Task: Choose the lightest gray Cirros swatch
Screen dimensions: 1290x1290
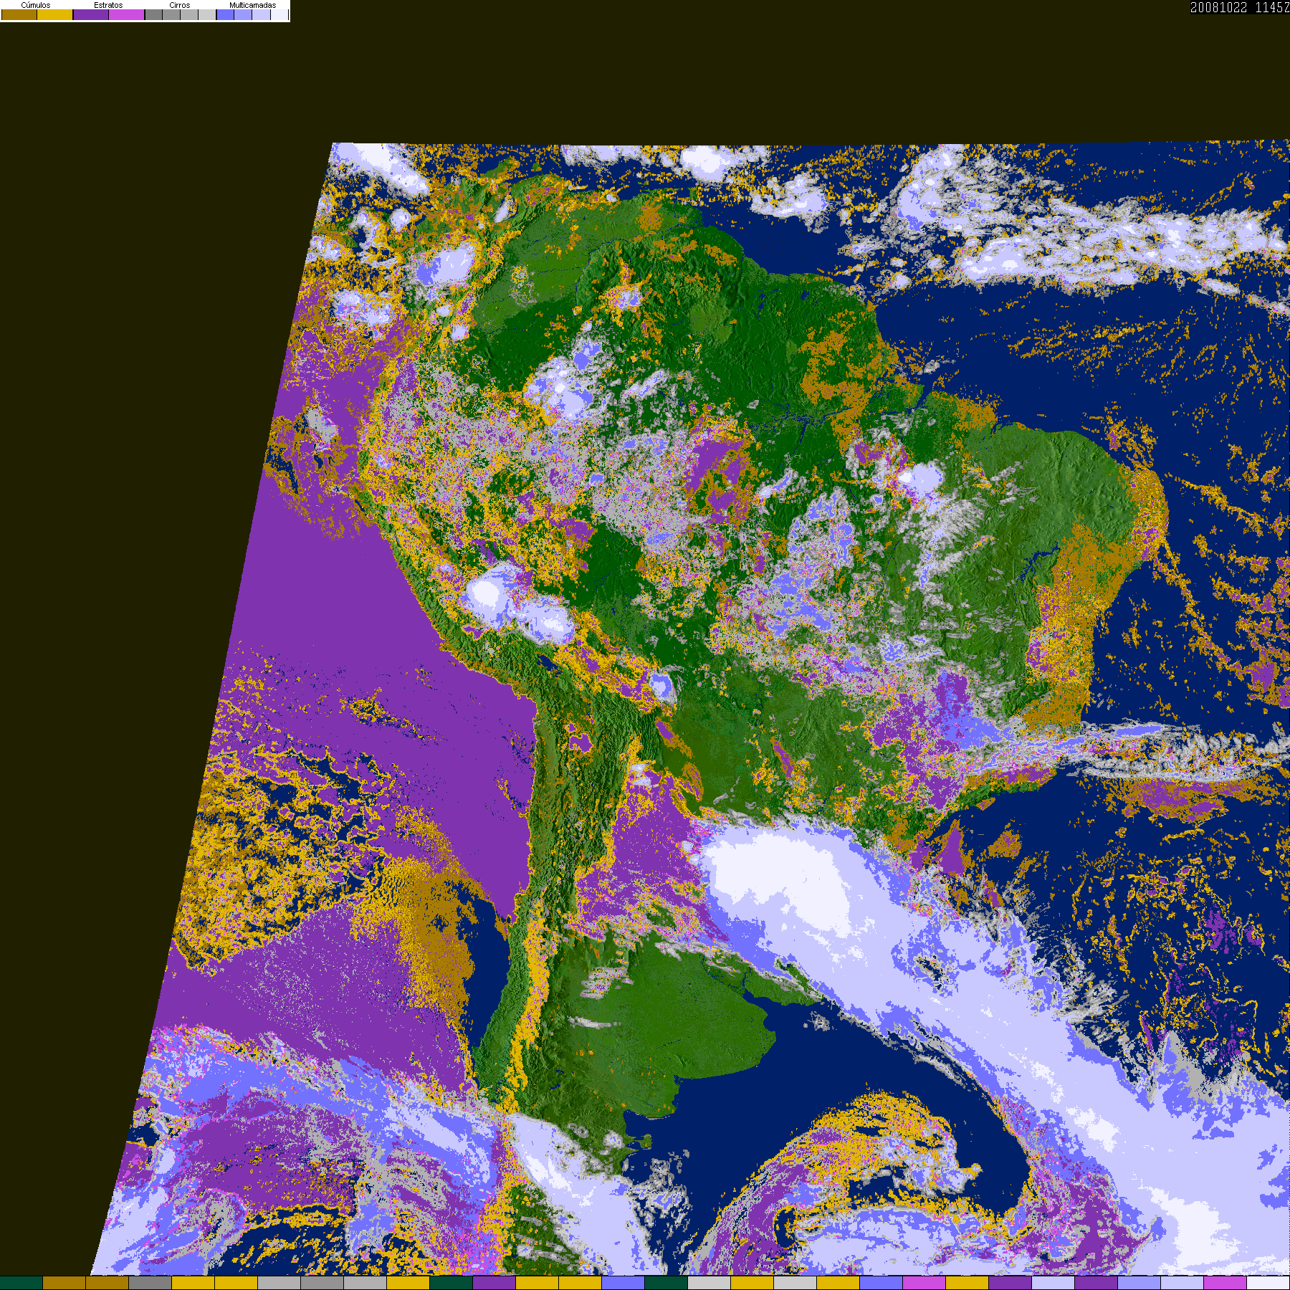Action: coord(207,15)
